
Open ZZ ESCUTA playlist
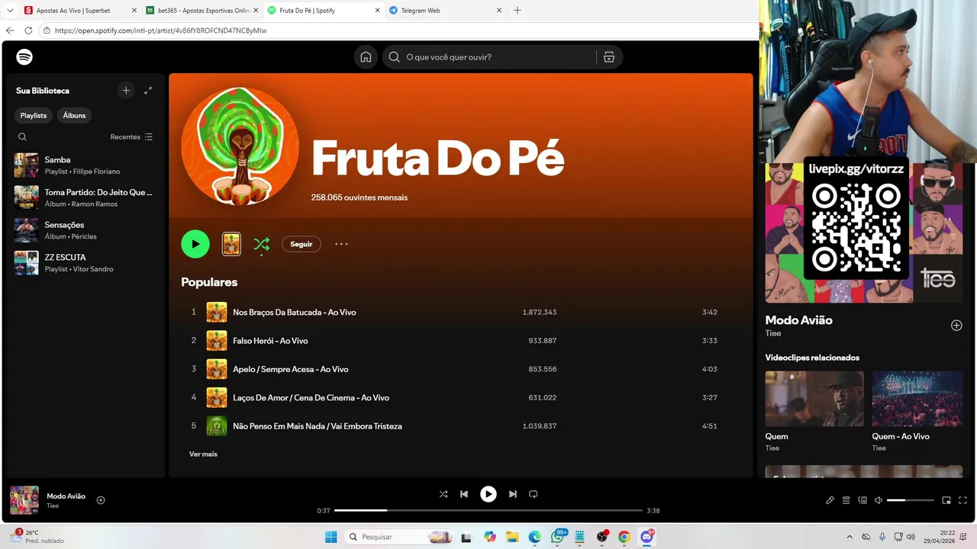pos(84,263)
